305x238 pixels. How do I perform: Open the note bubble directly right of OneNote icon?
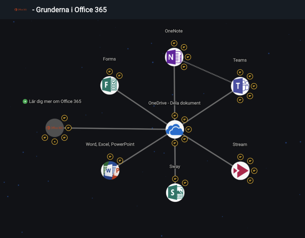[x=188, y=57]
